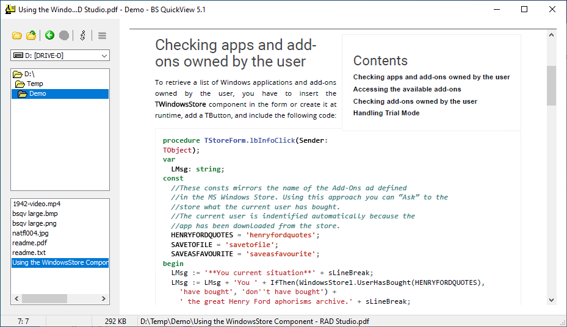
Task: Click the 'const' keyword in code
Action: tap(173, 179)
